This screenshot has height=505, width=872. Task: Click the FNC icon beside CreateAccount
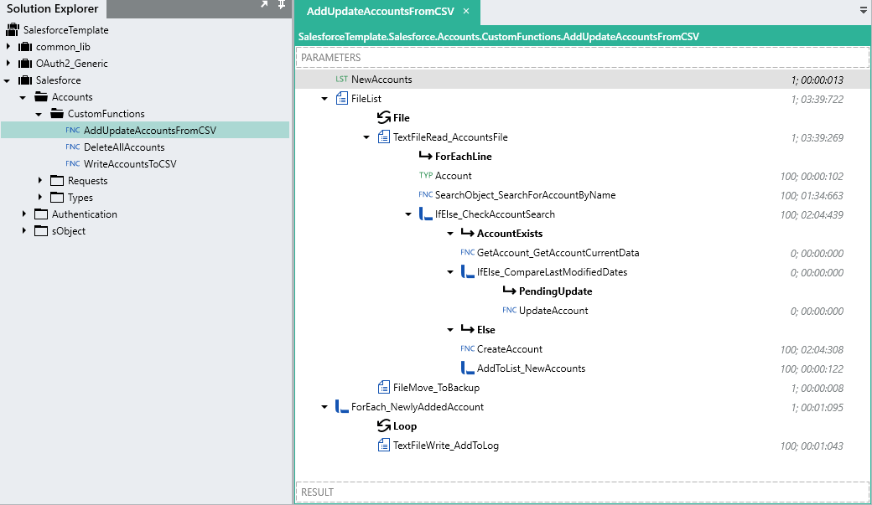(x=467, y=349)
